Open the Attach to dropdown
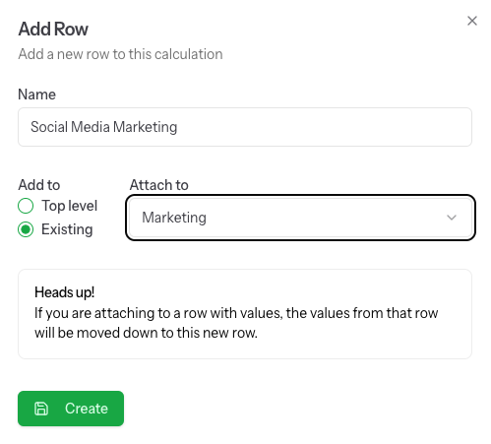Viewport: 491px width, 444px height. (300, 218)
